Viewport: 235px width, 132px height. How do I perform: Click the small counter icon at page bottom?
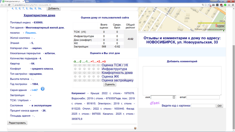click(x=135, y=128)
